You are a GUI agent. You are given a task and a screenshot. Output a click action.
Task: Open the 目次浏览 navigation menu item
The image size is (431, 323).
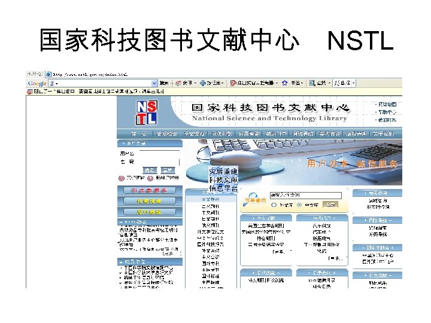pos(221,134)
